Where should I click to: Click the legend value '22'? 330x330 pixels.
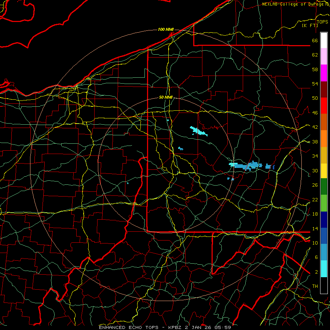[315, 199]
